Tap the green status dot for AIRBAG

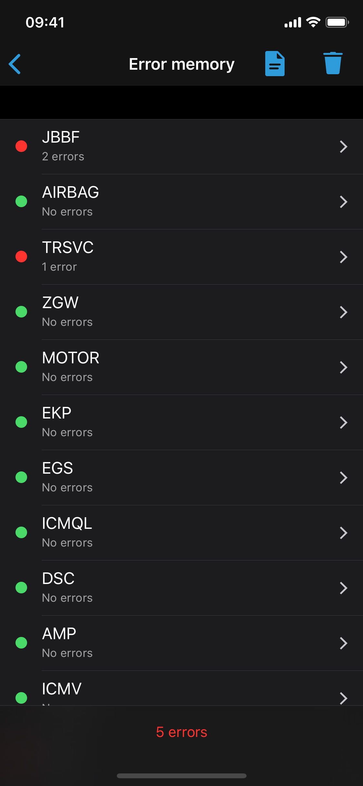[x=21, y=201]
